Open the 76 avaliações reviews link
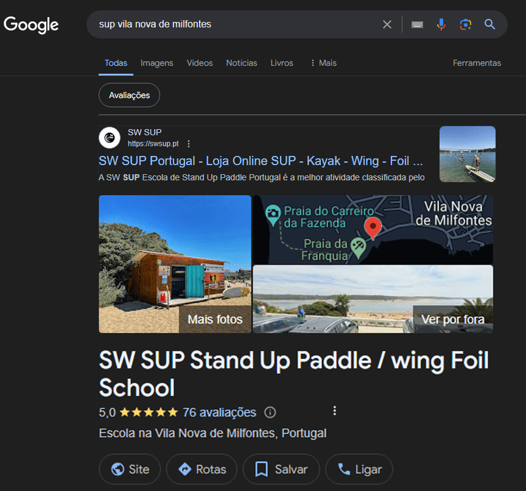Viewport: 526px width, 491px height. click(x=219, y=412)
